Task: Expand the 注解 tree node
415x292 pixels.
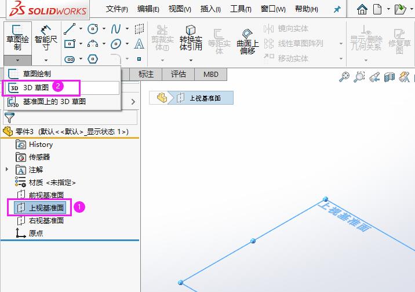Action: pyautogui.click(x=7, y=169)
